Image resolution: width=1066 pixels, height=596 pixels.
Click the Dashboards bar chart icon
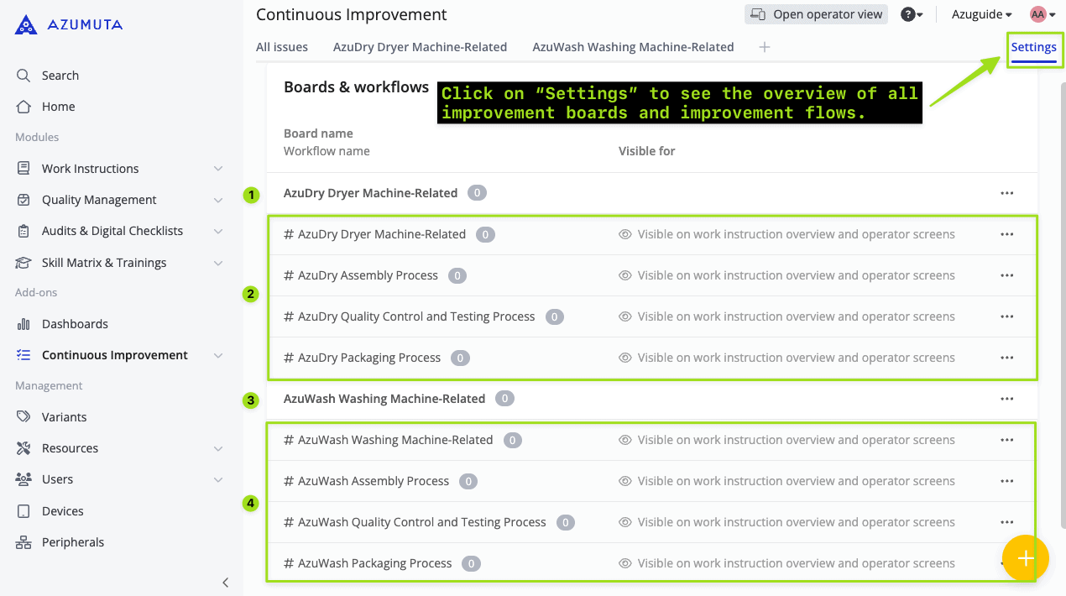pyautogui.click(x=24, y=324)
